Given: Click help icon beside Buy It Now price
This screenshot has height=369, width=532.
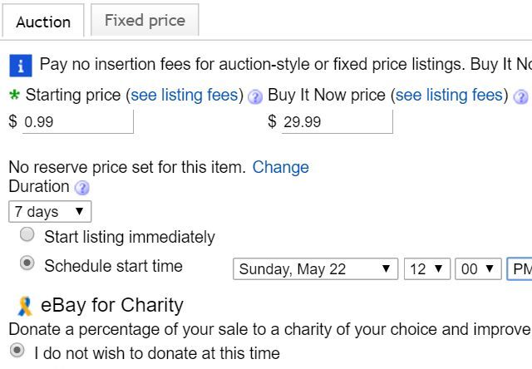Looking at the screenshot, I should coord(520,97).
